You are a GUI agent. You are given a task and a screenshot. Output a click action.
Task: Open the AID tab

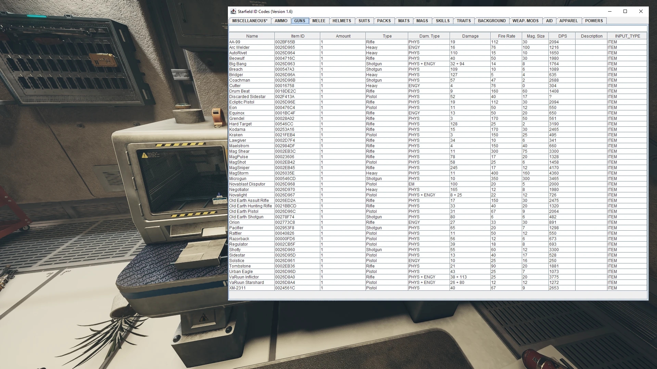pyautogui.click(x=549, y=21)
